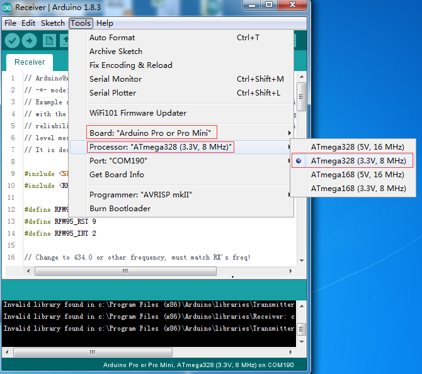Minimize the Arduino window
The width and height of the screenshot is (422, 374).
click(252, 5)
